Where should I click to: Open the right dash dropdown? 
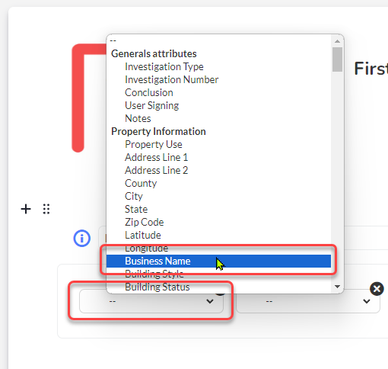[308, 301]
